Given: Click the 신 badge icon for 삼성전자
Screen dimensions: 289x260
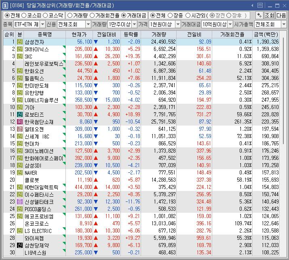Looking at the screenshot, I should [20, 42].
